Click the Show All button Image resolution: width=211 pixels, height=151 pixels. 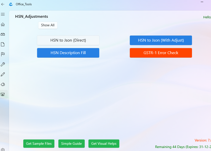[x=48, y=25]
